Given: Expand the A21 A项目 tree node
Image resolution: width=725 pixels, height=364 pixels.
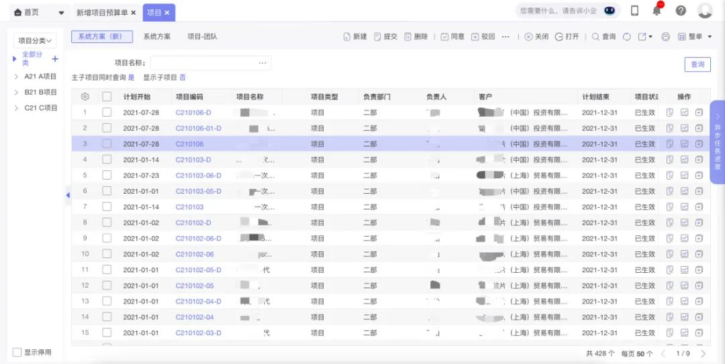Looking at the screenshot, I should coord(17,76).
